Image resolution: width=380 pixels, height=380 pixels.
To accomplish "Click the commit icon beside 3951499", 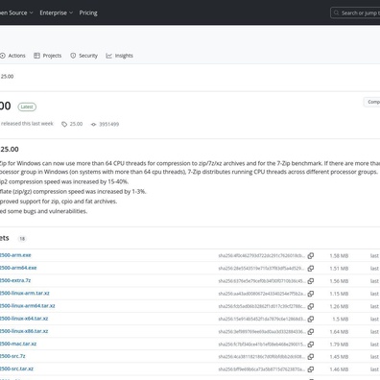I will [93, 124].
